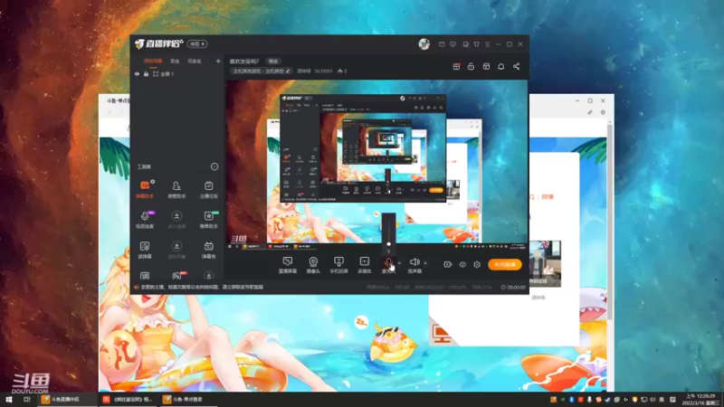Open the 视频连麦 microphone tool
Screen dimensions: 724x407
[x=145, y=220]
